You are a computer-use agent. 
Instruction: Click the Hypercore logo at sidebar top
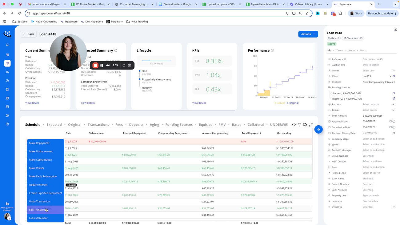coord(7,34)
